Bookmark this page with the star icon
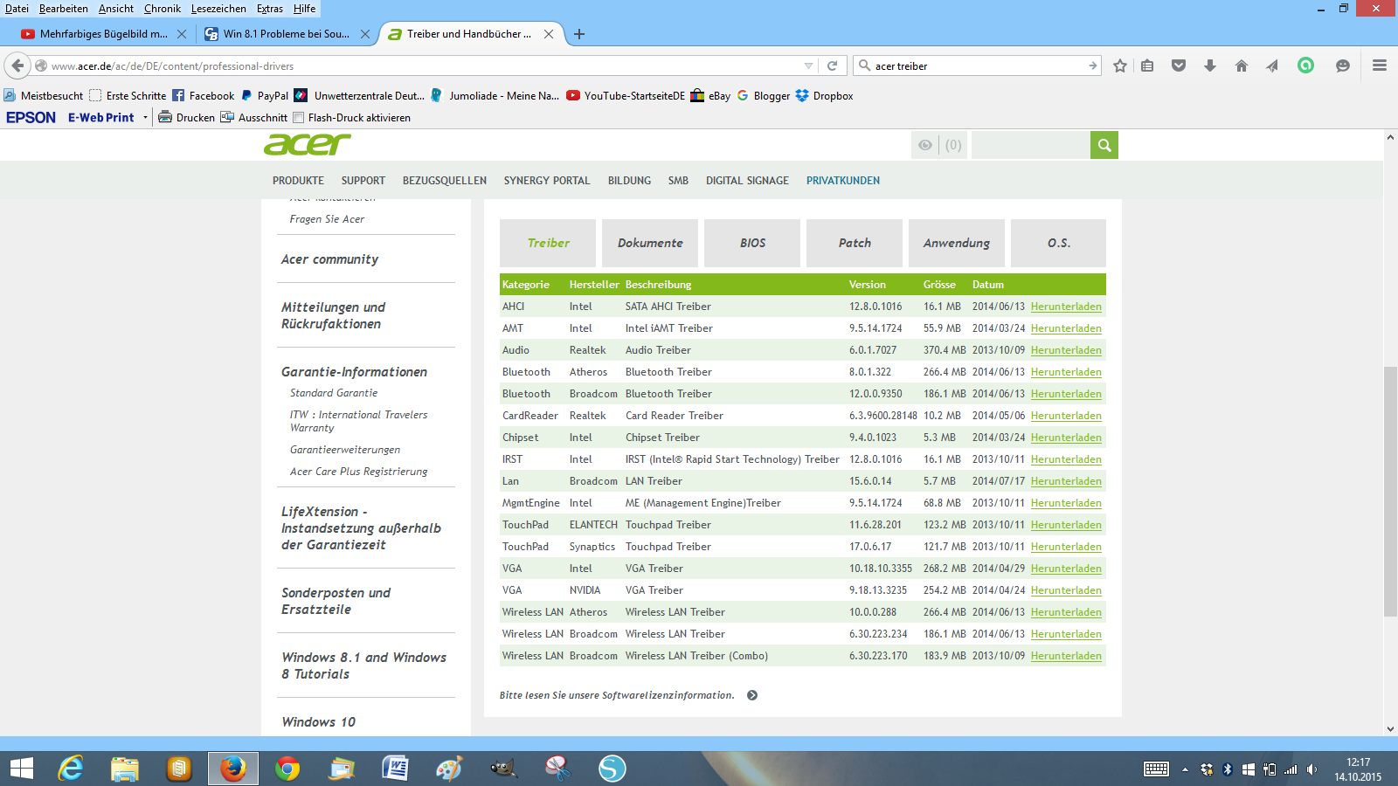This screenshot has height=786, width=1398. tap(1120, 65)
